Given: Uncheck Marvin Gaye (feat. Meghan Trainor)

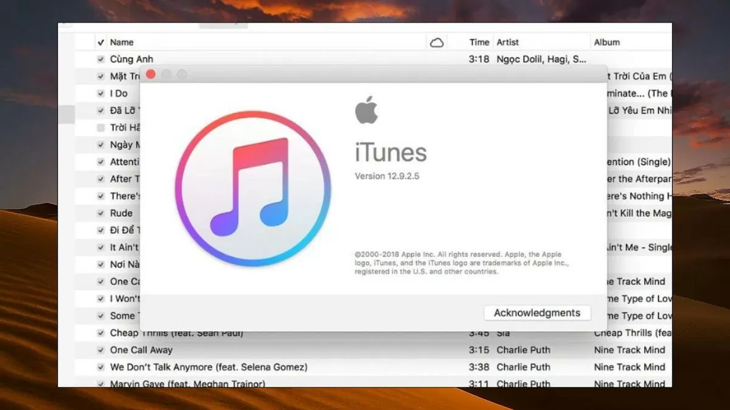Looking at the screenshot, I should pyautogui.click(x=101, y=384).
